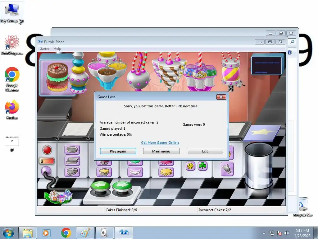Screen dimensions: 318x239
Task: Hit the red round conveyor button
Action: (x=47, y=150)
